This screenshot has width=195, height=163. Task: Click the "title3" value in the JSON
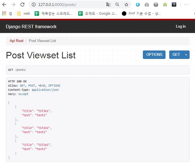point(43,145)
